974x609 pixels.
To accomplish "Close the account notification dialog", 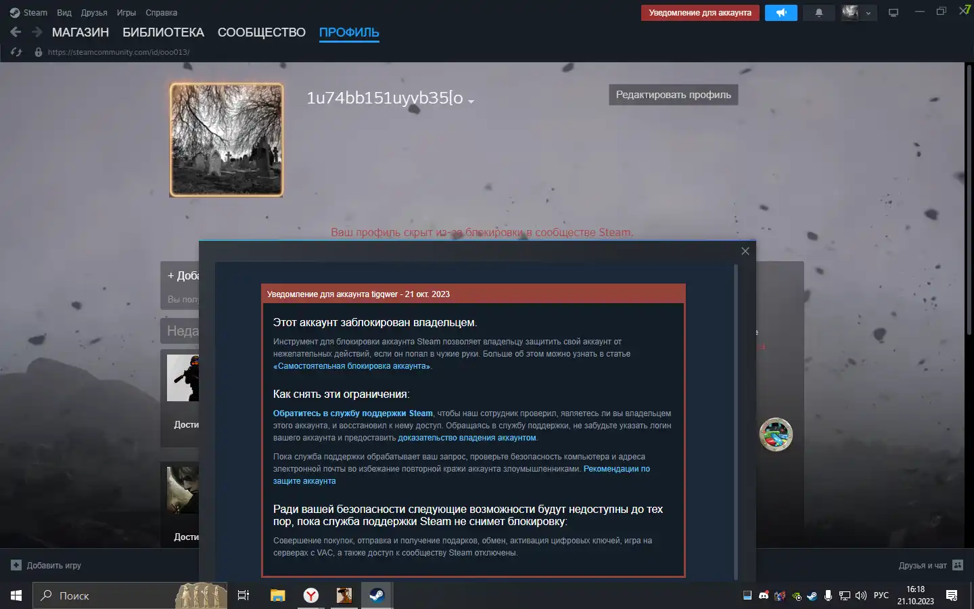I will point(745,251).
